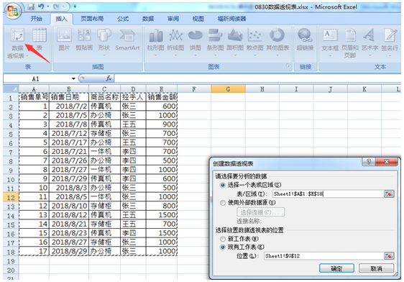Insert Header and Footer (页眉和页脚)
This screenshot has height=282, width=404.
350,42
